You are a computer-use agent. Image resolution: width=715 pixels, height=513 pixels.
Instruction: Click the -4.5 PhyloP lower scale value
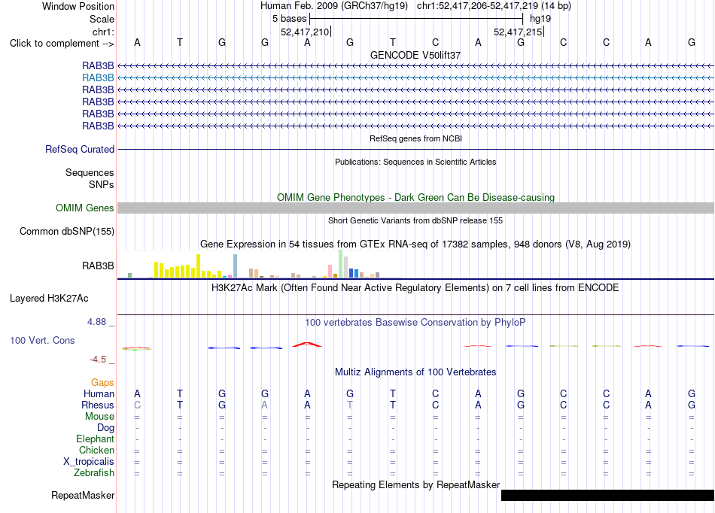98,360
